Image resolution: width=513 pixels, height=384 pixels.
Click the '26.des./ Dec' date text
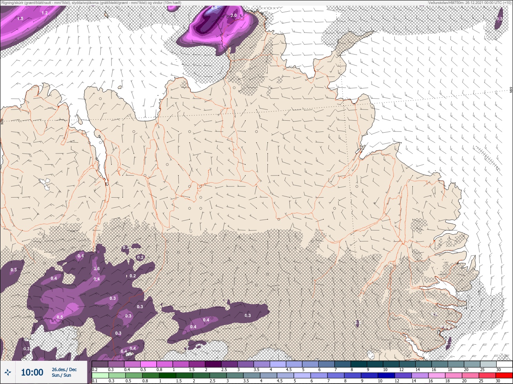[64, 369]
